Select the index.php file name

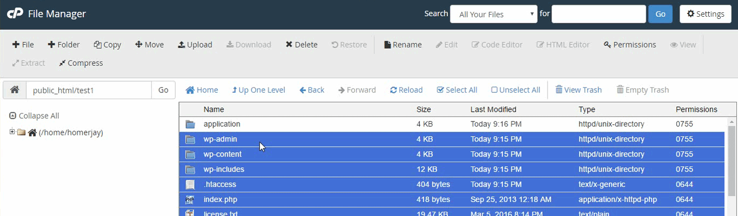coord(220,200)
